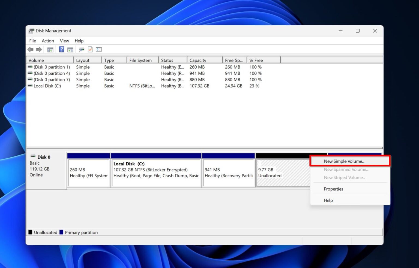Open Help using the question mark icon
Image resolution: width=419 pixels, height=268 pixels.
pos(61,49)
